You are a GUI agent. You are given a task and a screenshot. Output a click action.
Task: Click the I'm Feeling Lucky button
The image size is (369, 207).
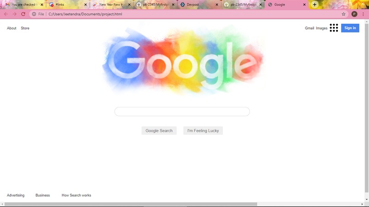[203, 130]
